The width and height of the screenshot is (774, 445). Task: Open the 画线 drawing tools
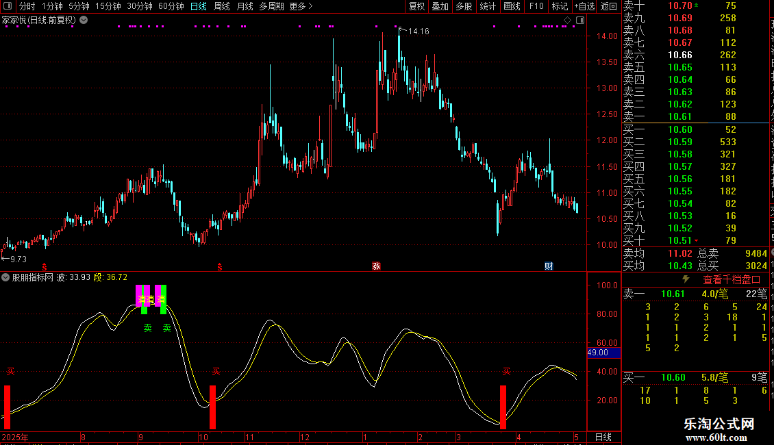click(x=512, y=6)
